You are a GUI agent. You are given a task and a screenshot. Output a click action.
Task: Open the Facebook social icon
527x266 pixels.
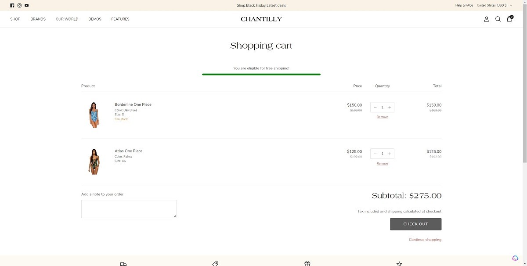point(12,5)
